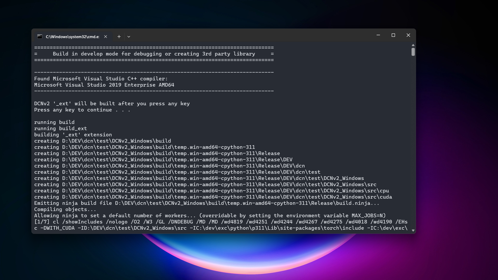Click the vertical scrollbar thumb
Viewport: 498px width, 280px height.
(413, 52)
